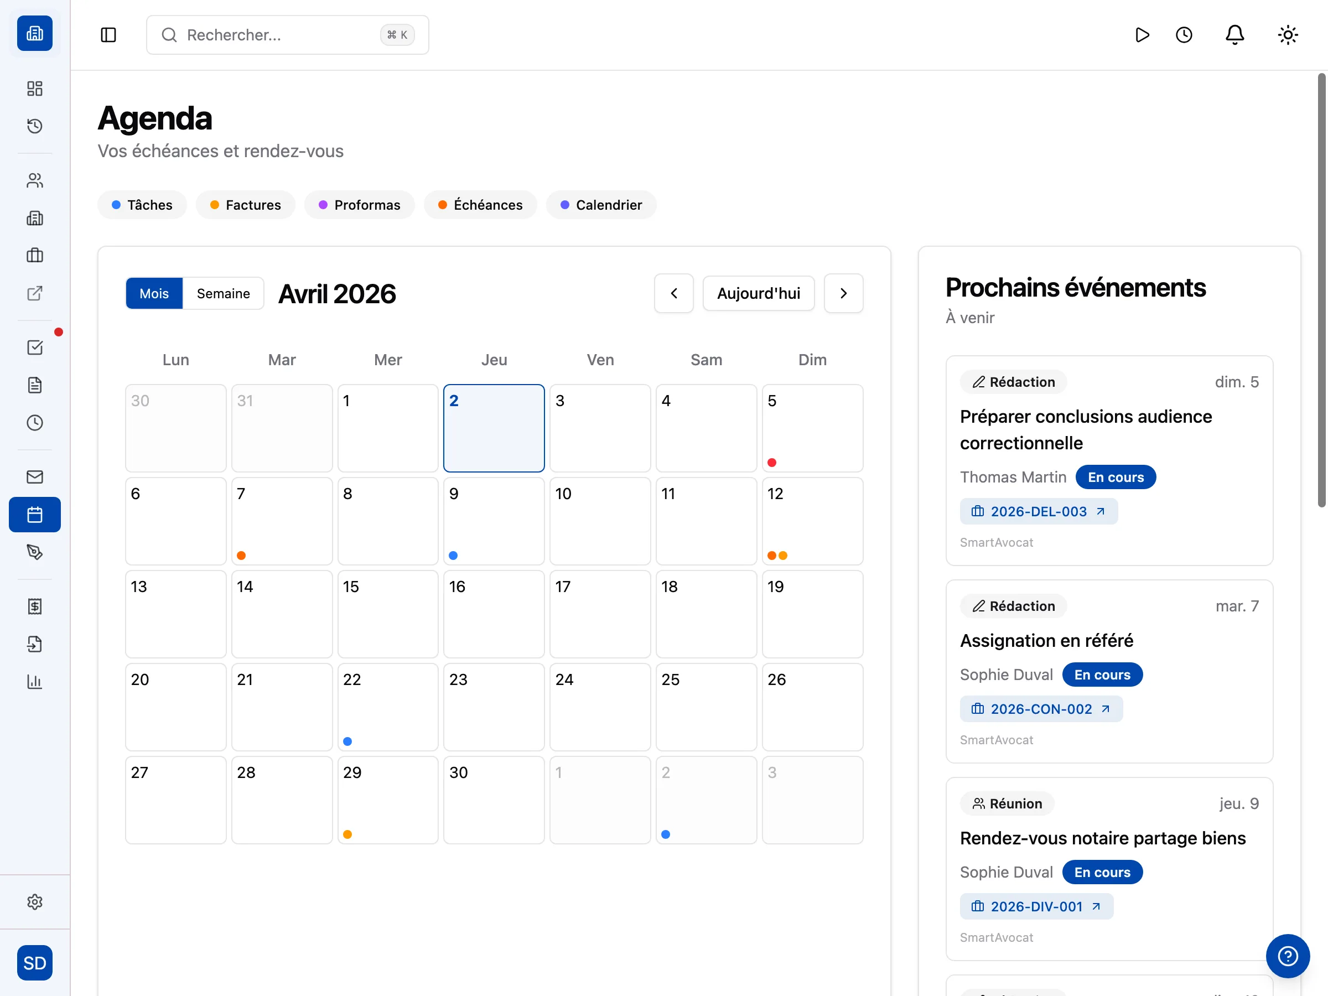Viewport: 1328px width, 996px height.
Task: Open the clients people icon in sidebar
Action: pyautogui.click(x=35, y=180)
